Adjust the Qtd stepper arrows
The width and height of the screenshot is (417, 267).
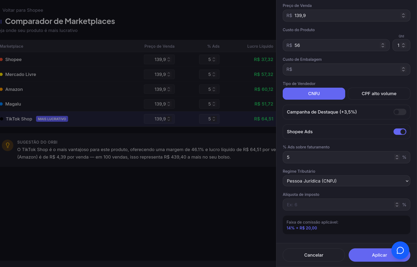coord(403,45)
